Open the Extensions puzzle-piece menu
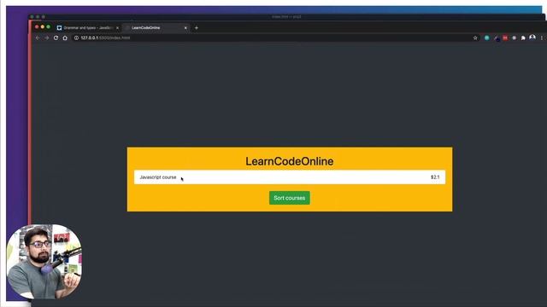 coord(523,38)
